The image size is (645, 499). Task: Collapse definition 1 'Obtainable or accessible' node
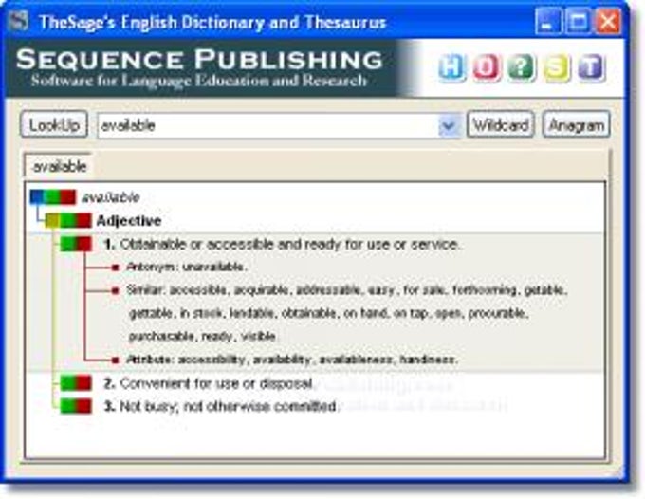point(76,244)
